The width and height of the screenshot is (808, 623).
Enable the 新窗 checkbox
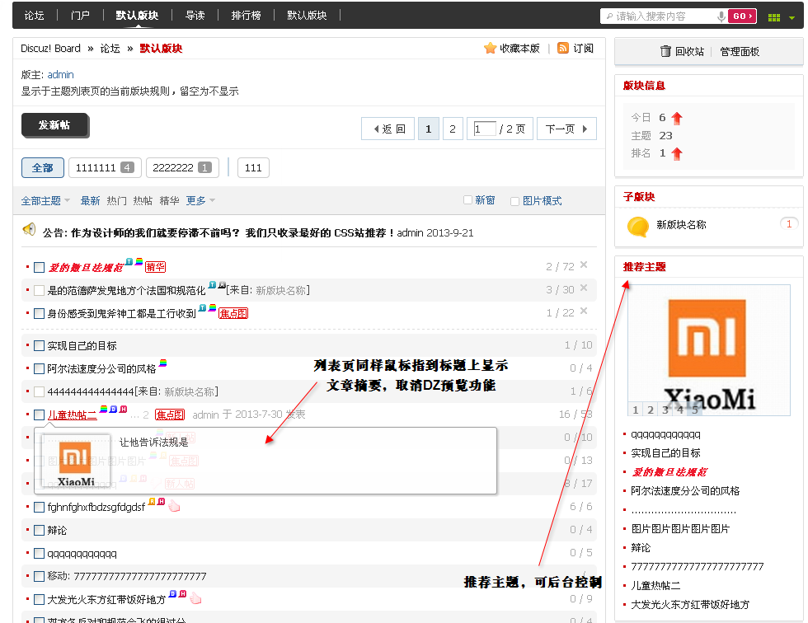[468, 199]
